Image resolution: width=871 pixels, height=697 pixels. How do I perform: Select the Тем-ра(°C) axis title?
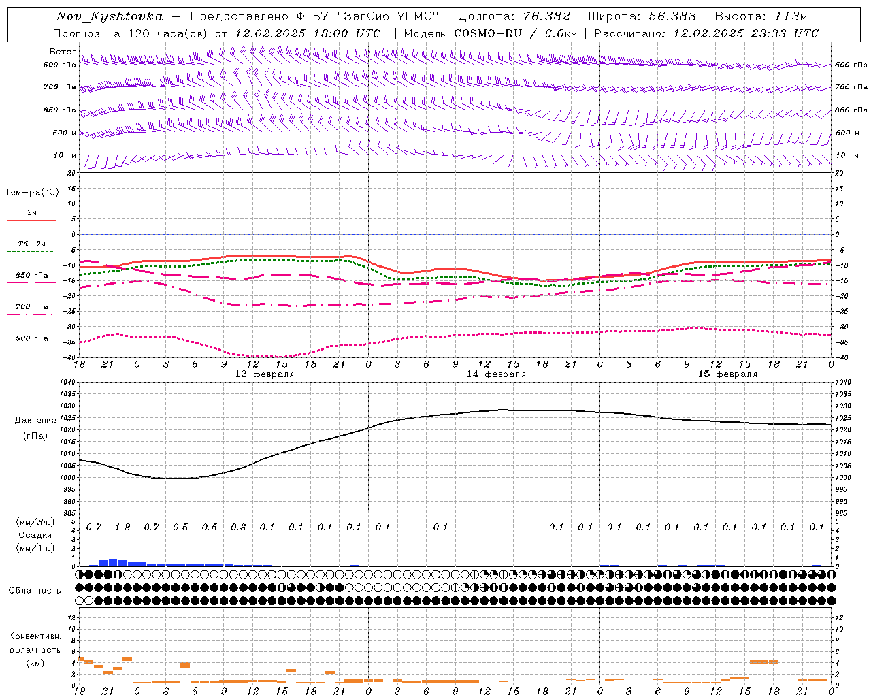(32, 193)
